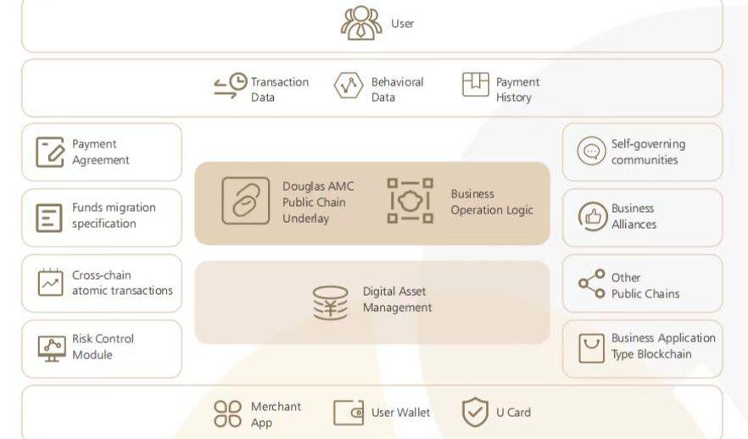748x439 pixels.
Task: Click the Digital Asset Management coin stack icon
Action: (x=330, y=302)
